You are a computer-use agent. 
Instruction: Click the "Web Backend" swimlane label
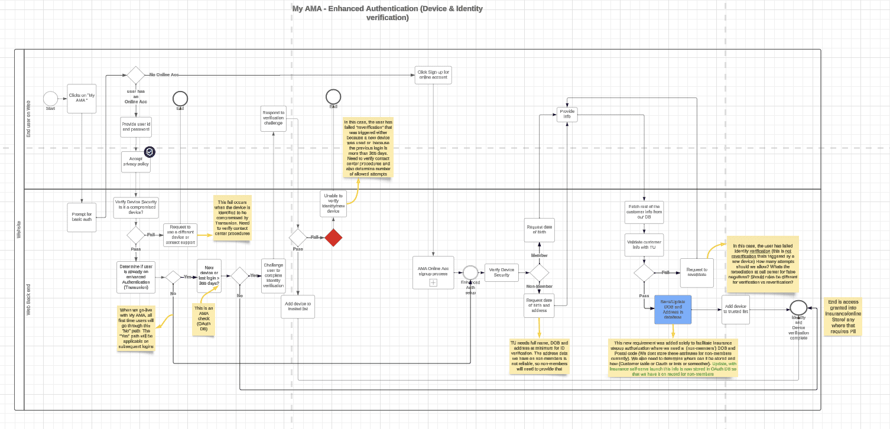tap(28, 300)
